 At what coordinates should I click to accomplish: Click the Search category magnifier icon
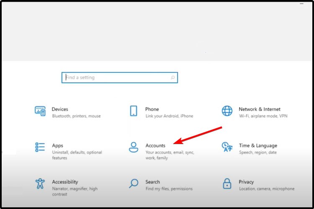(134, 184)
